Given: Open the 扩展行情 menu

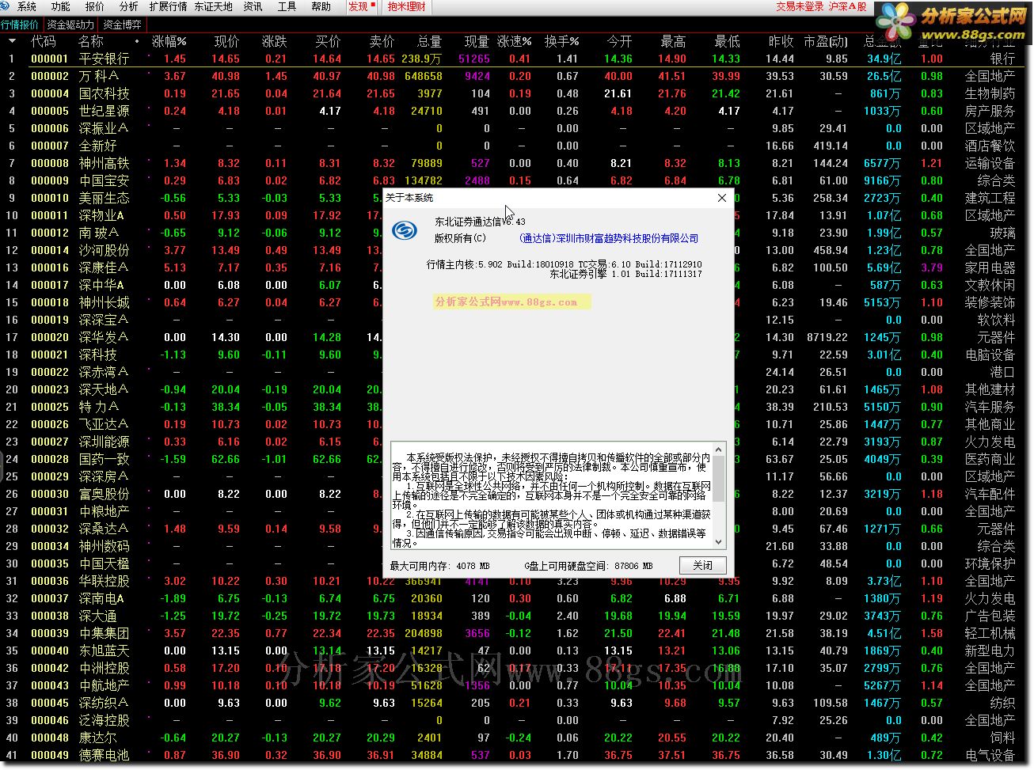Looking at the screenshot, I should click(x=168, y=6).
